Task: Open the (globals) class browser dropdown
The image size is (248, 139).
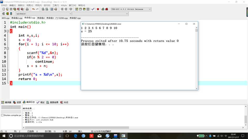Action: [x=43, y=14]
